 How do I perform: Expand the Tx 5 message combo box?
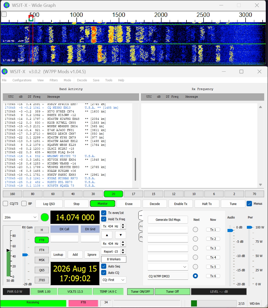tap(168, 267)
